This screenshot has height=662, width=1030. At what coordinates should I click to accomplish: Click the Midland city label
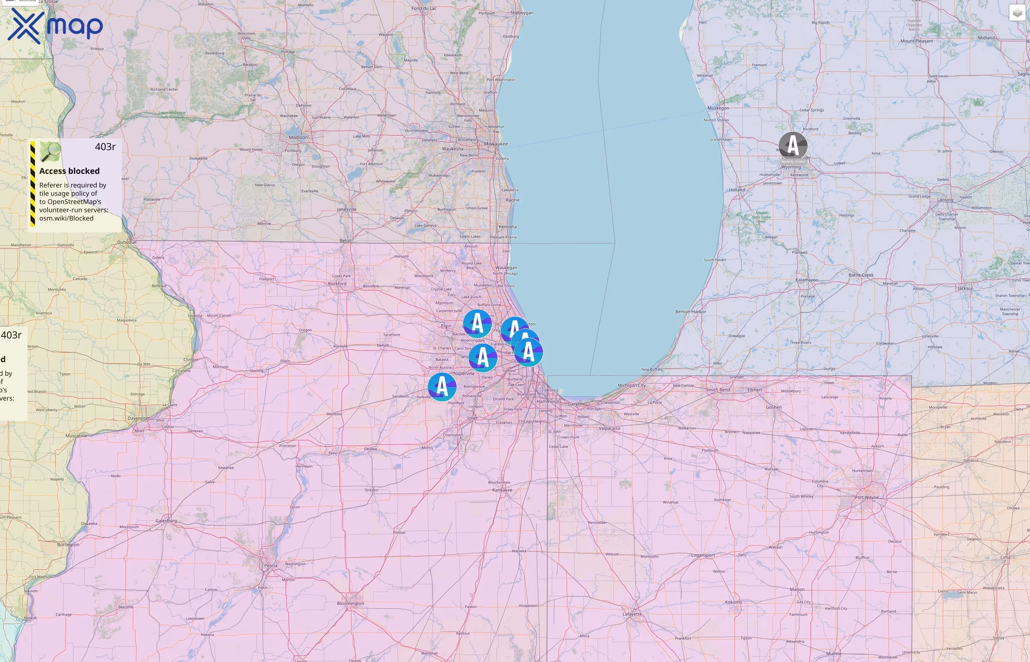[x=986, y=38]
